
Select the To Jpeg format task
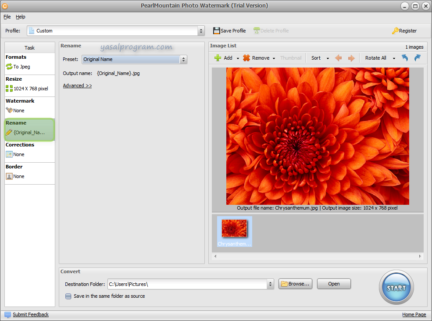(x=22, y=67)
